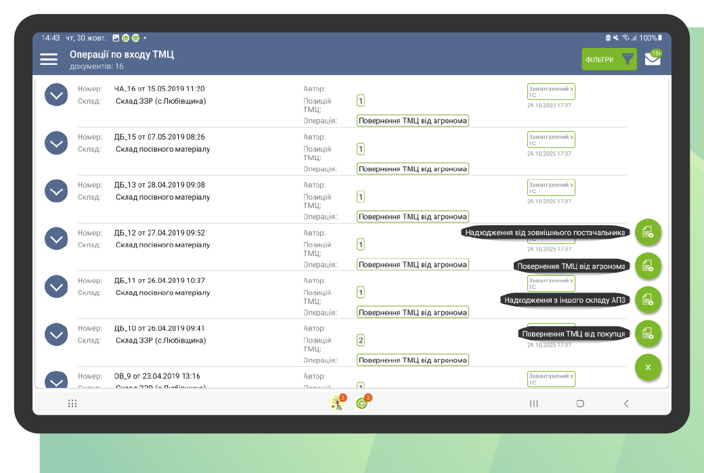704x473 pixels.
Task: Open the hamburger navigation menu
Action: [49, 59]
